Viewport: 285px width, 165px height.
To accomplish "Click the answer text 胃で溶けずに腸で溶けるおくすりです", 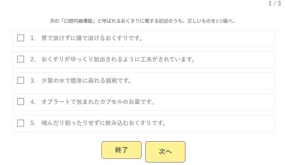I will 91,38.
